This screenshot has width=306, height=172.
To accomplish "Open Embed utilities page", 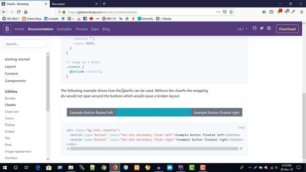I will click(x=10, y=131).
